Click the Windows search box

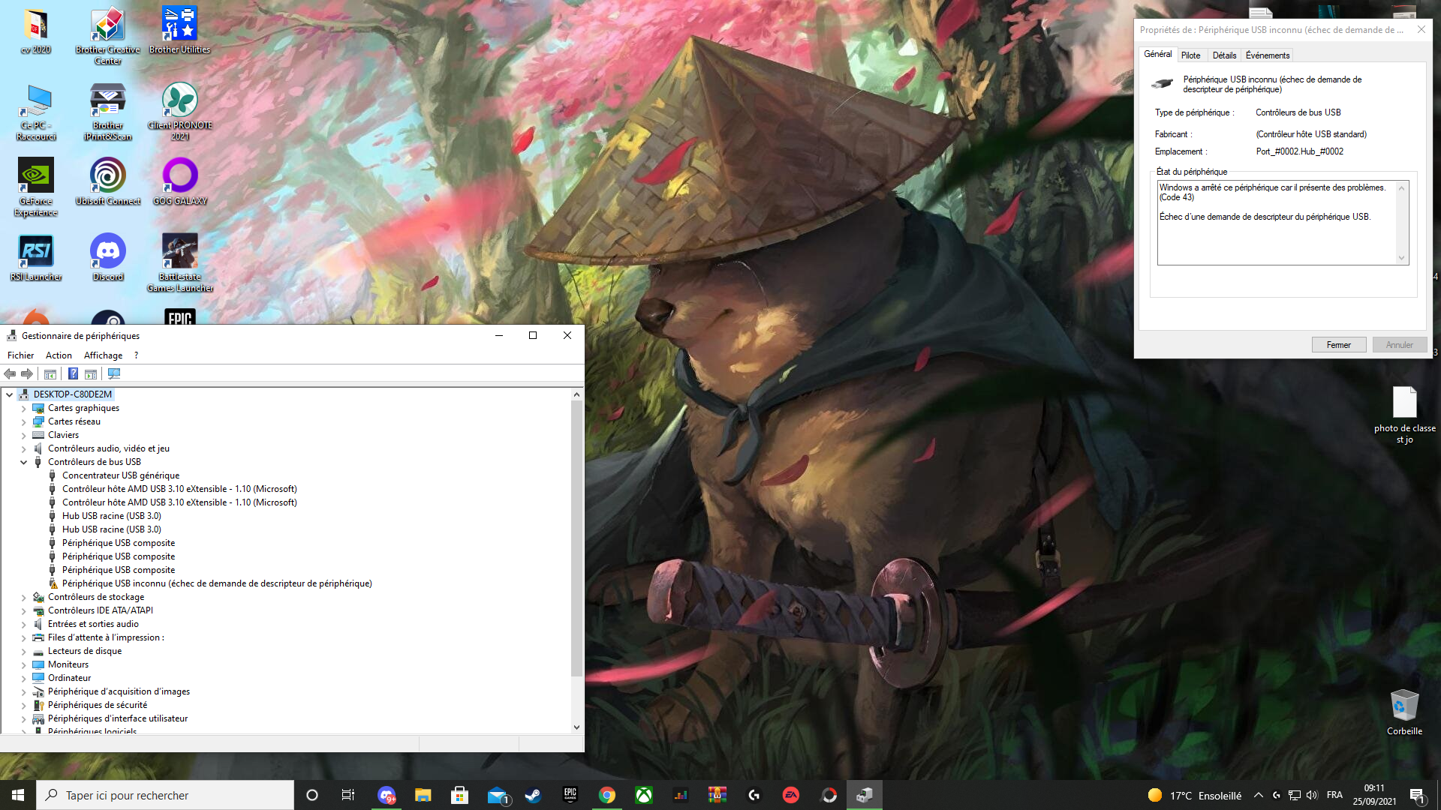[x=165, y=795]
